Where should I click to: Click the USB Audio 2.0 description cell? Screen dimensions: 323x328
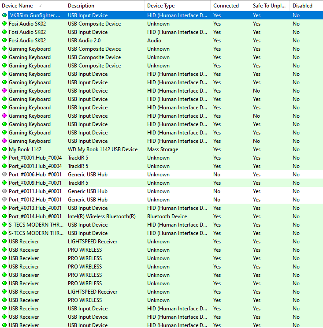(84, 41)
